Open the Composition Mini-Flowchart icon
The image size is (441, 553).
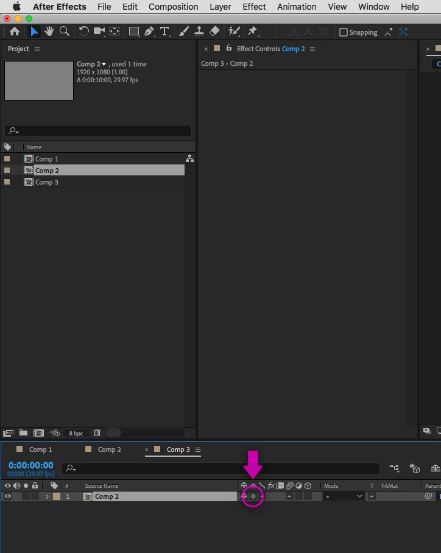tap(394, 468)
